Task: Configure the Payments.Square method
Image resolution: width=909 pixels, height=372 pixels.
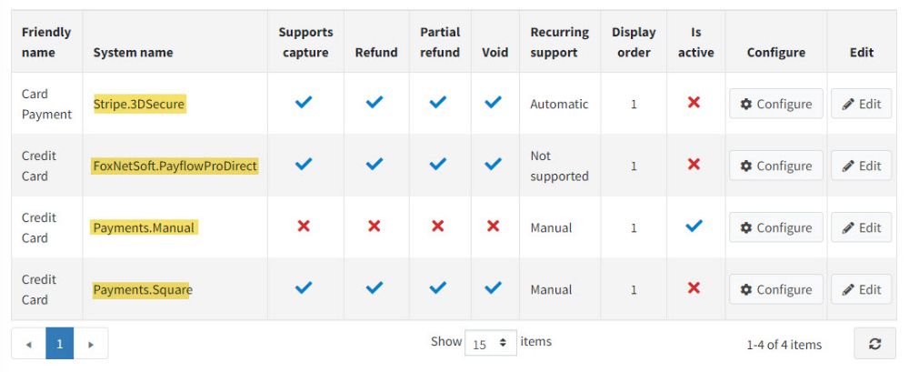Action: 775,289
